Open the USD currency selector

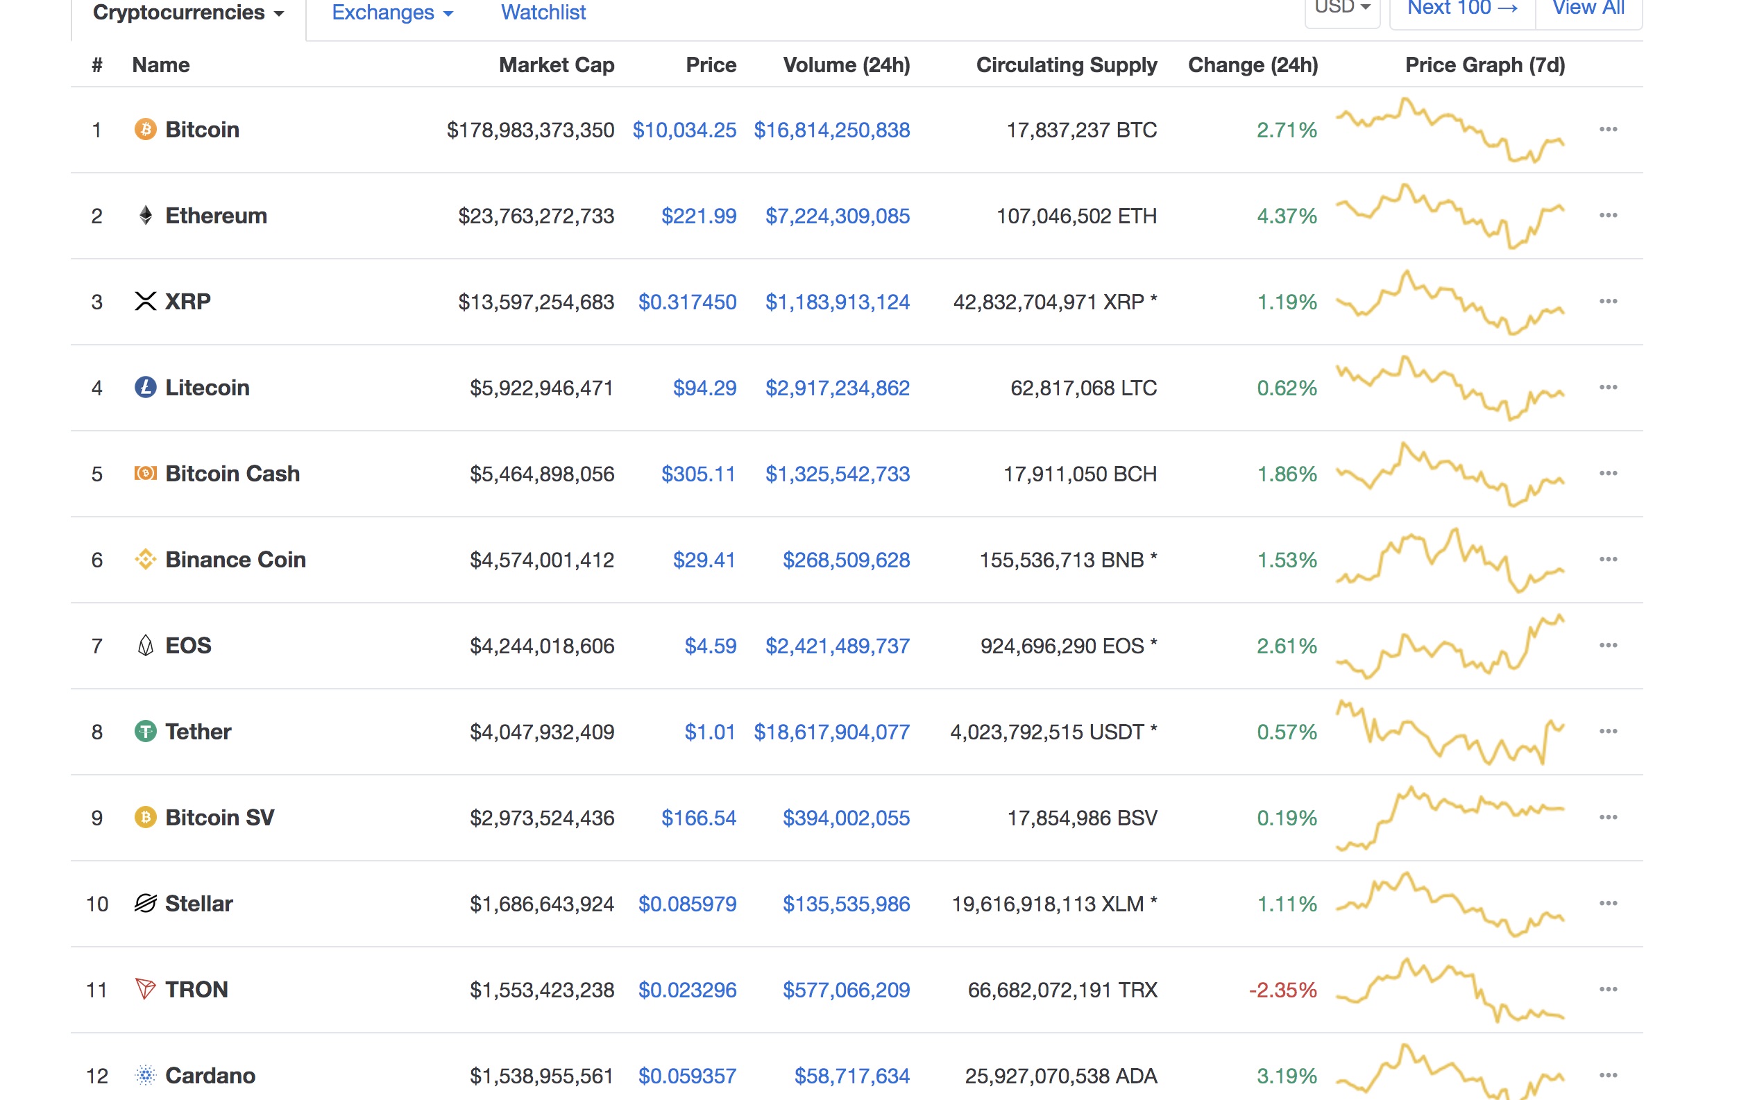click(1342, 9)
